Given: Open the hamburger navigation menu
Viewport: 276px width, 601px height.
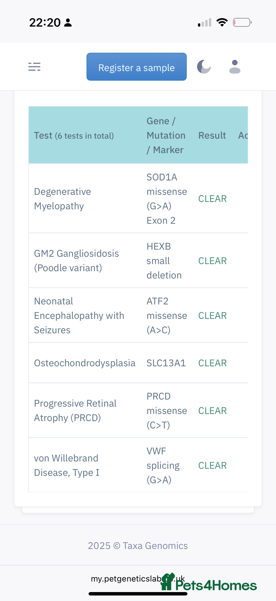Looking at the screenshot, I should tap(34, 67).
